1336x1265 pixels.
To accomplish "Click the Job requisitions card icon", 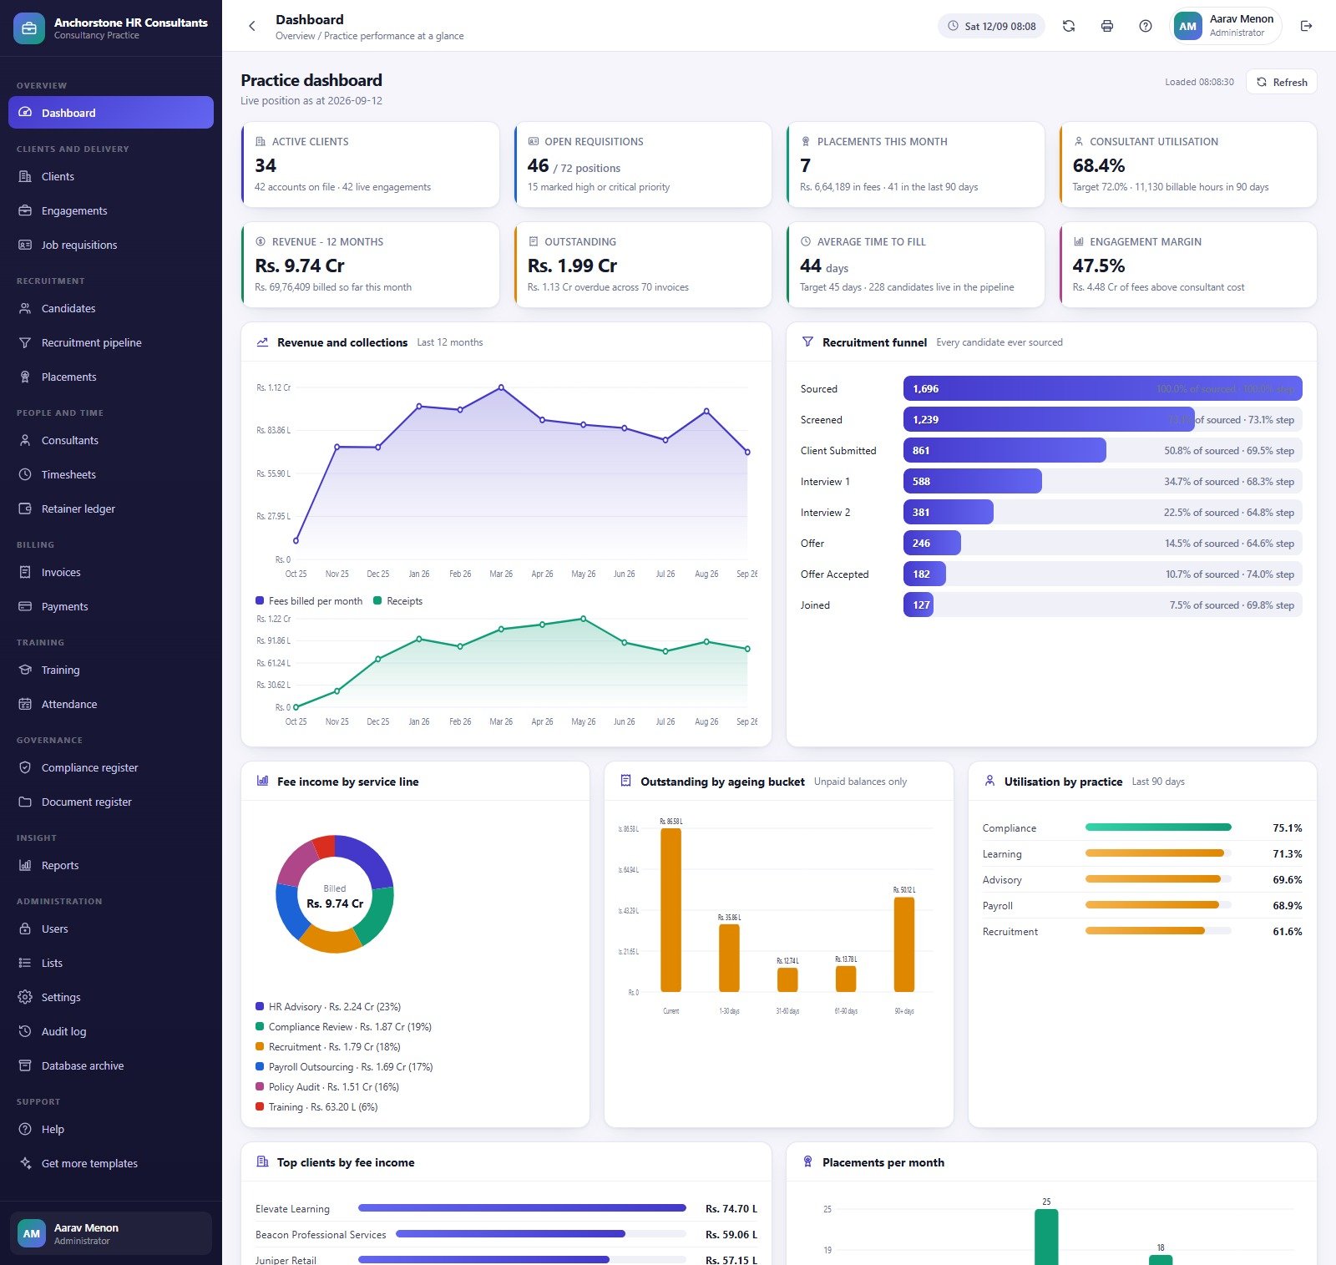I will (25, 245).
